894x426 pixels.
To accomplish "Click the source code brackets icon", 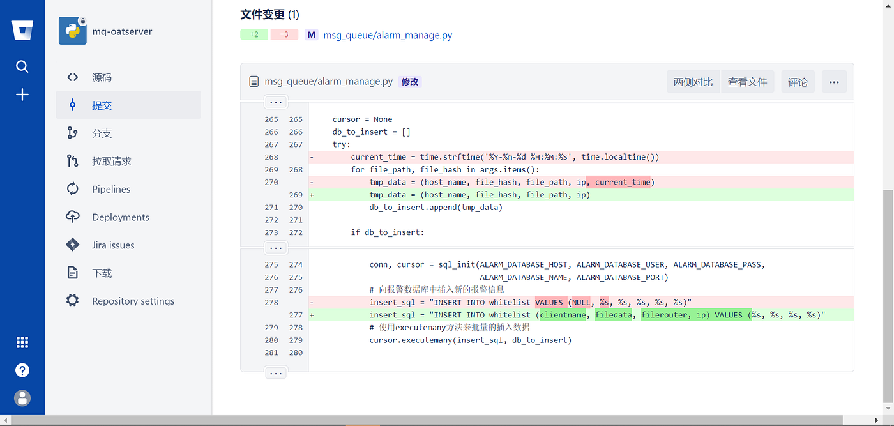I will [73, 77].
